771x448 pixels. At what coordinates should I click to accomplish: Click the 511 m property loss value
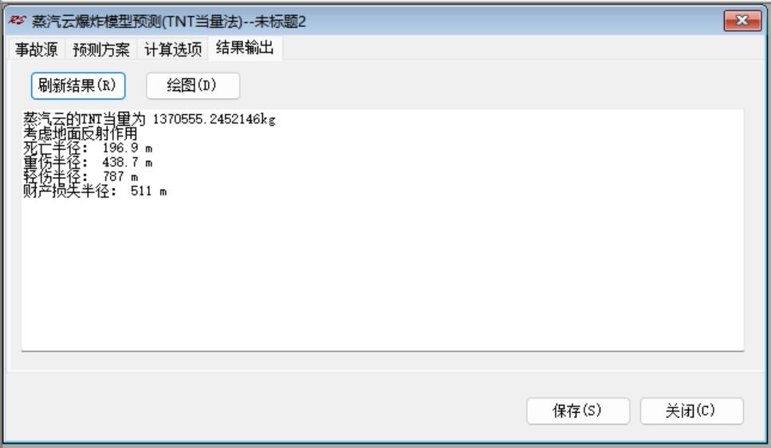coord(148,191)
